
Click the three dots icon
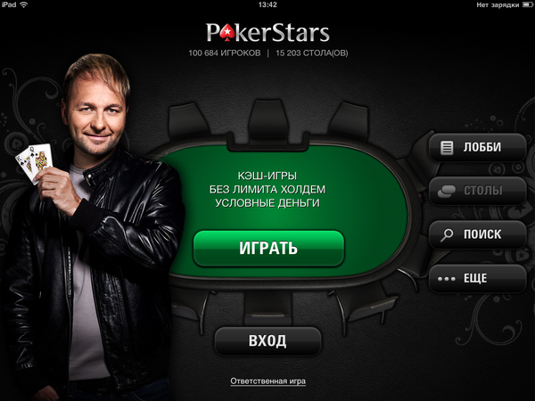click(447, 279)
